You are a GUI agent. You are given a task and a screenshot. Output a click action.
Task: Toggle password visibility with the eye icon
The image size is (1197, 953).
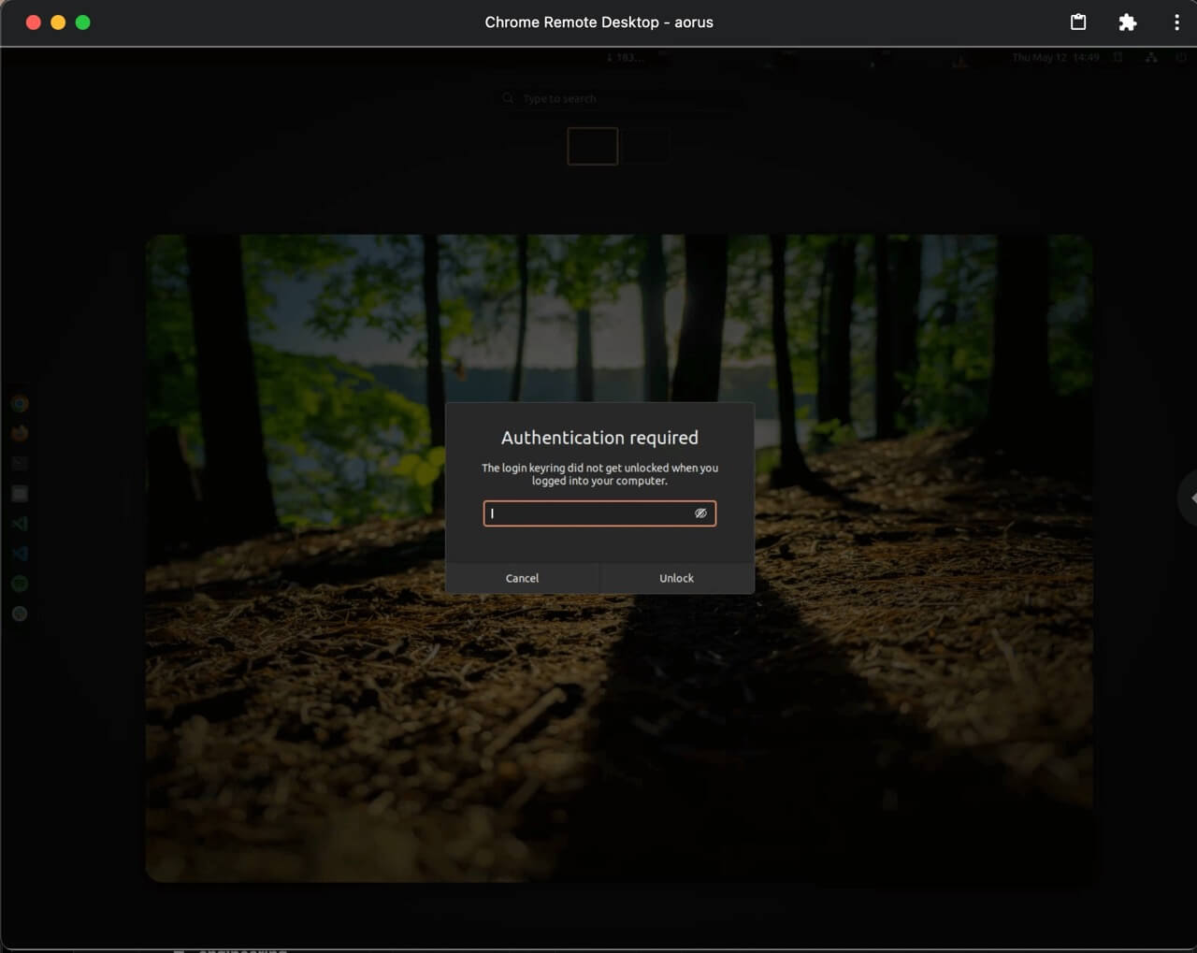click(x=700, y=513)
